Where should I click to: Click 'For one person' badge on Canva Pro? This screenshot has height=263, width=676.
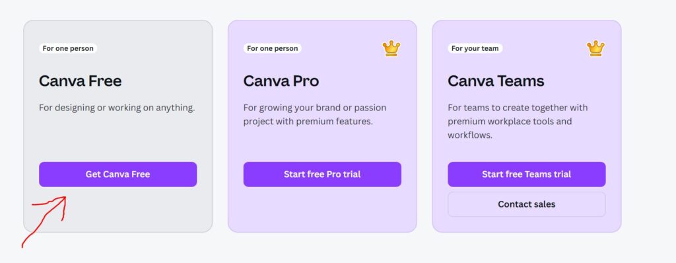[x=273, y=48]
